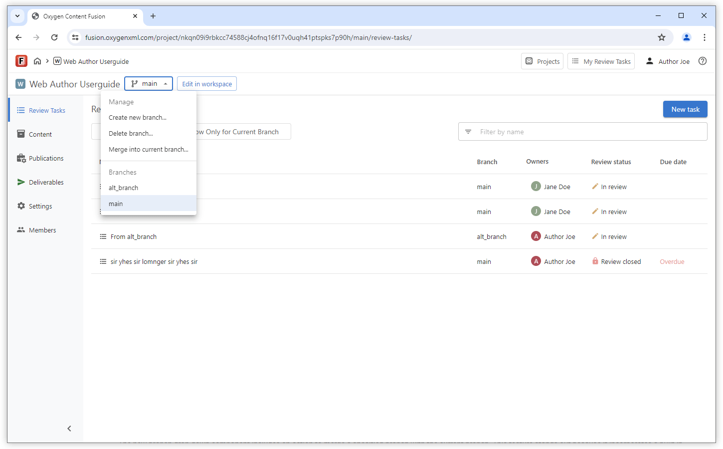The height and width of the screenshot is (449, 723).
Task: Click Review closed status text
Action: tap(621, 262)
